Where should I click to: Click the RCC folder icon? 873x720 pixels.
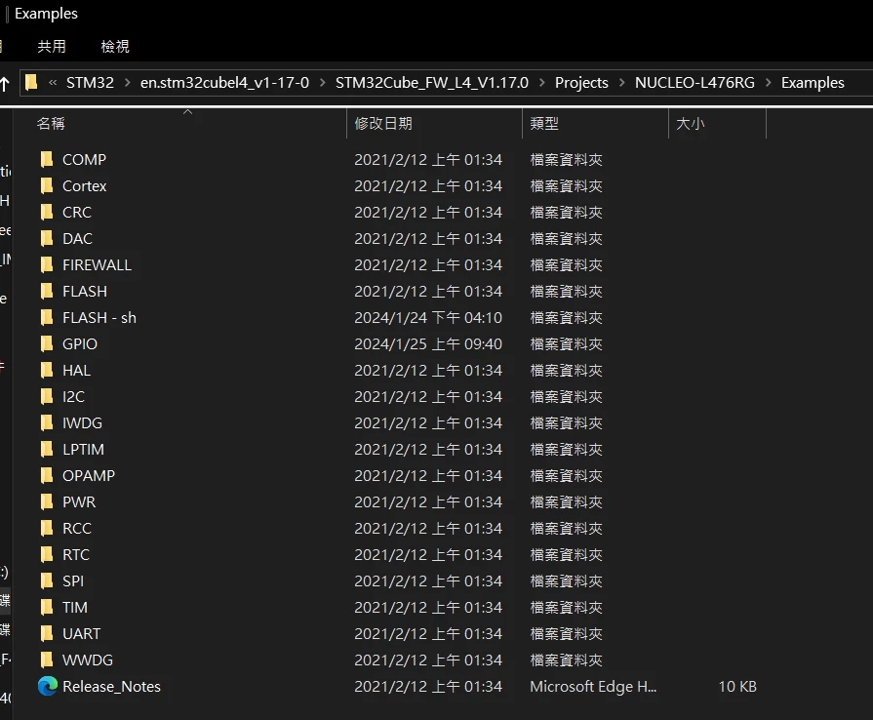(47, 529)
